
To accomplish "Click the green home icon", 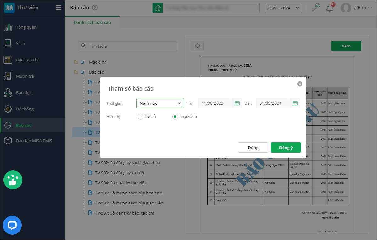I will coord(158,8).
